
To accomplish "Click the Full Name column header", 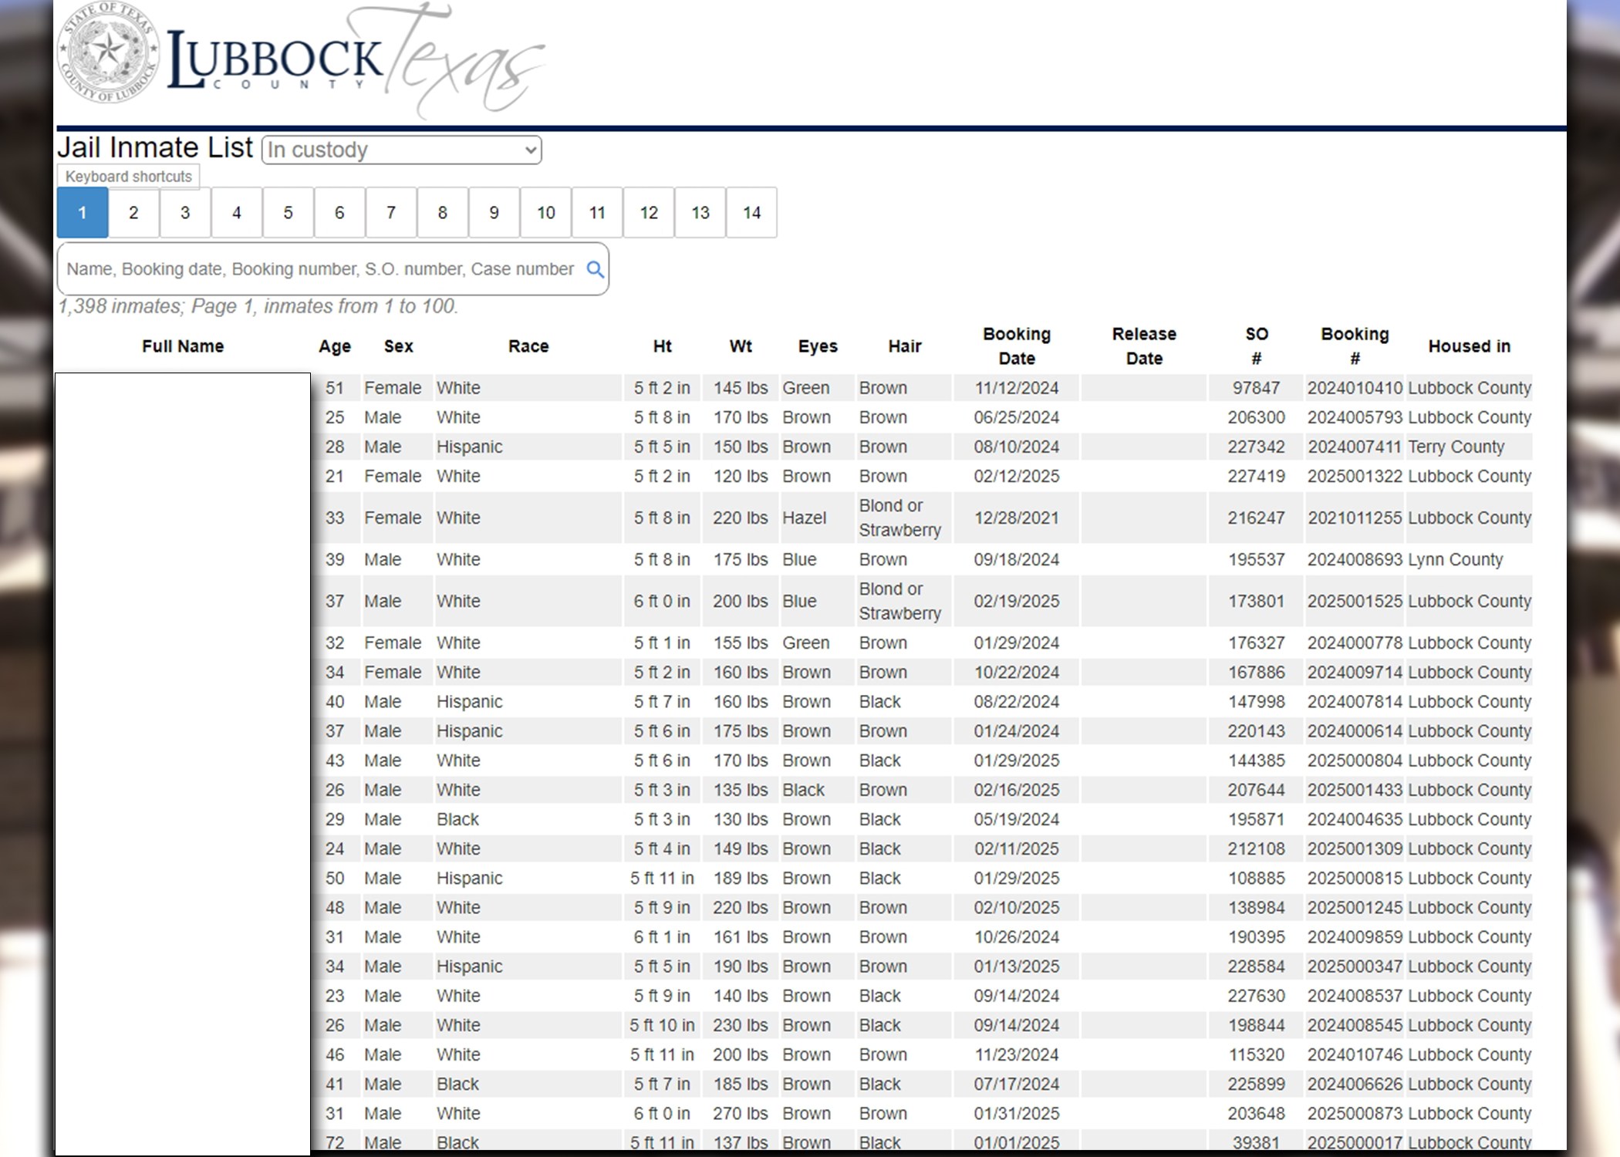I will 183,346.
